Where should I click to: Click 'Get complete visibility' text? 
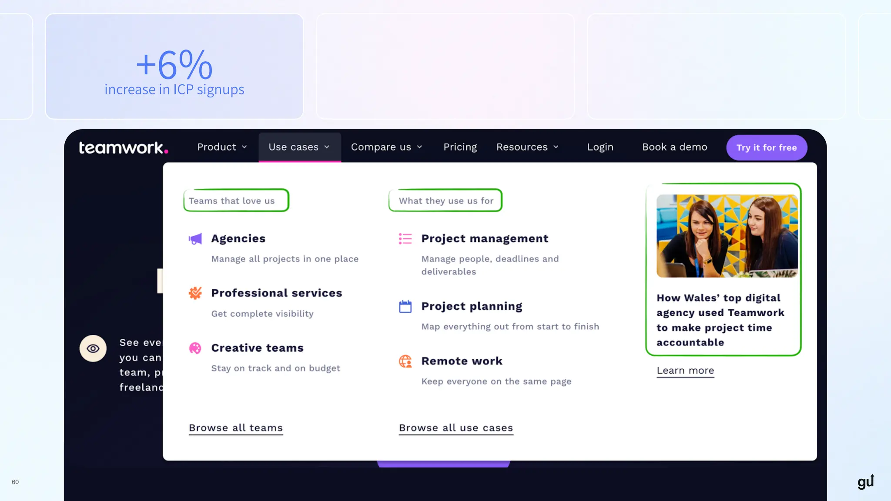pyautogui.click(x=262, y=314)
